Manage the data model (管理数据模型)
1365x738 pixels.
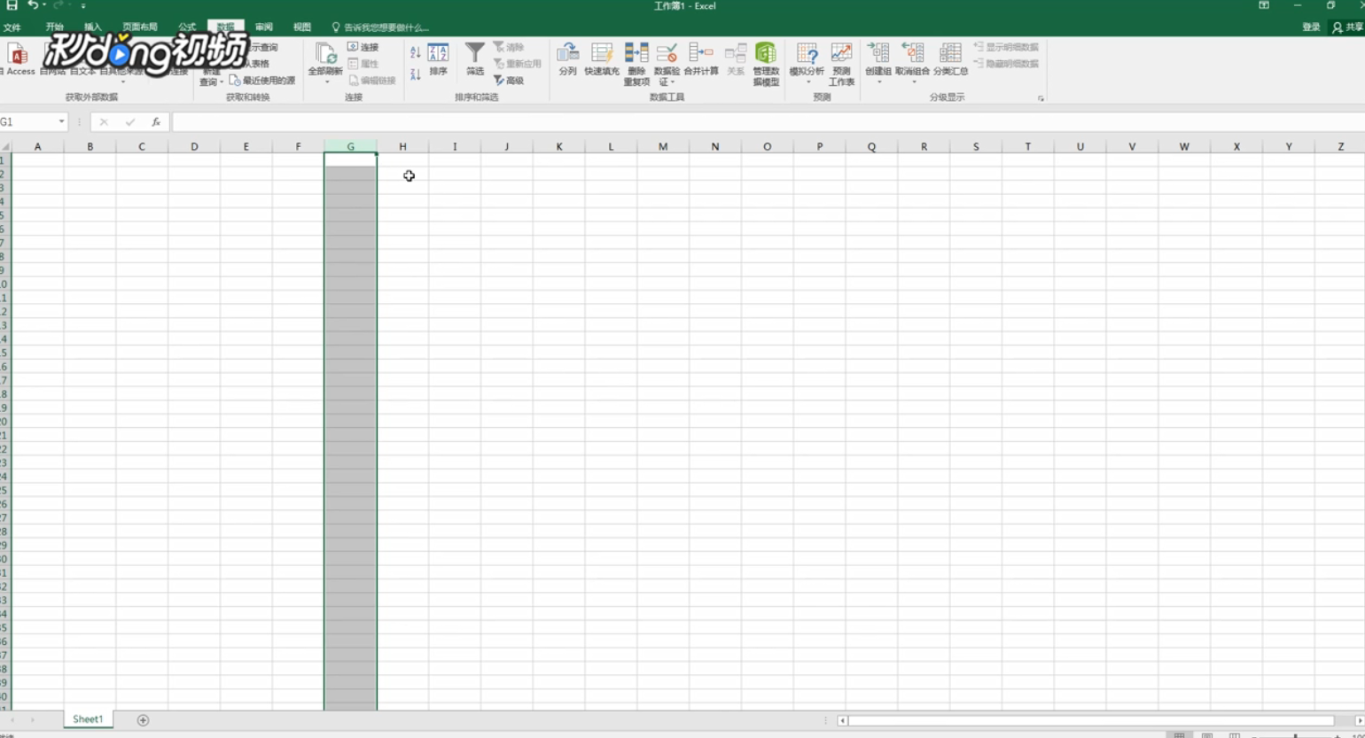pos(766,64)
